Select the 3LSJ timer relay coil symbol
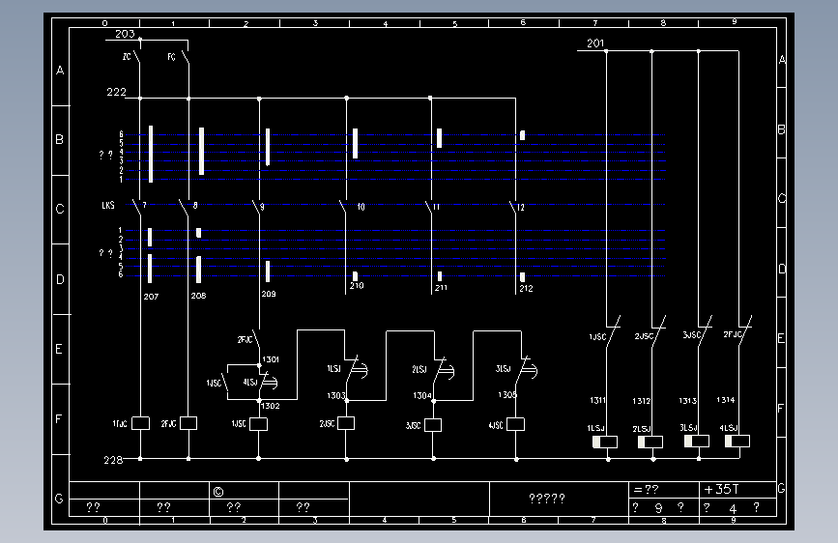Screen dimensions: 838x543 click(697, 441)
